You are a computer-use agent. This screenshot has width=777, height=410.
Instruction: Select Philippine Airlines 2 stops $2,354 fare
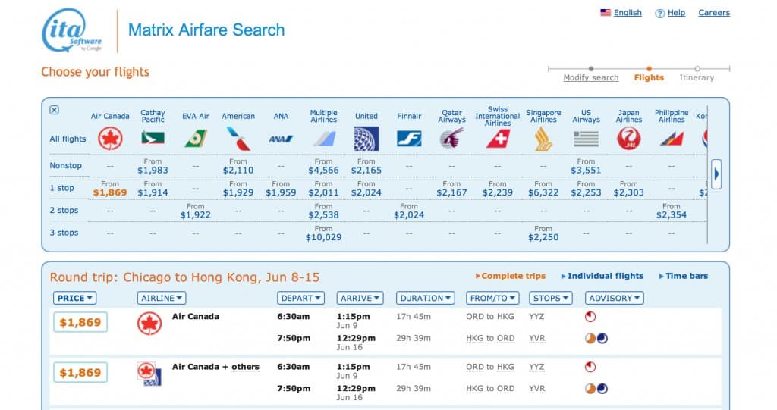pos(672,215)
